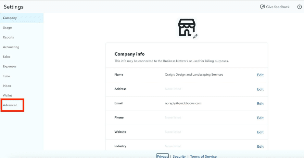Image resolution: width=304 pixels, height=158 pixels.
Task: Edit the Address row
Action: [260, 89]
